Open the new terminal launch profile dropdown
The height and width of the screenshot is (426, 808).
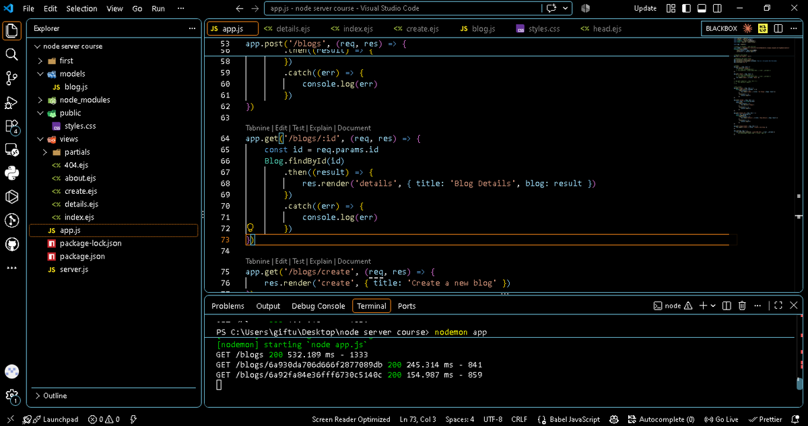pyautogui.click(x=713, y=306)
